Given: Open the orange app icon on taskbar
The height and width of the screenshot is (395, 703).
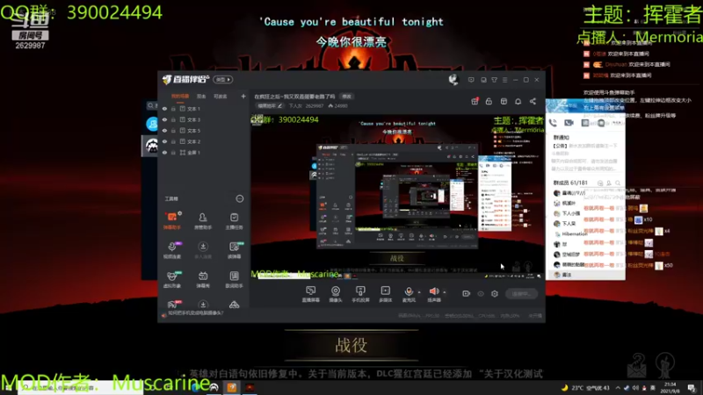Looking at the screenshot, I should click(x=232, y=387).
